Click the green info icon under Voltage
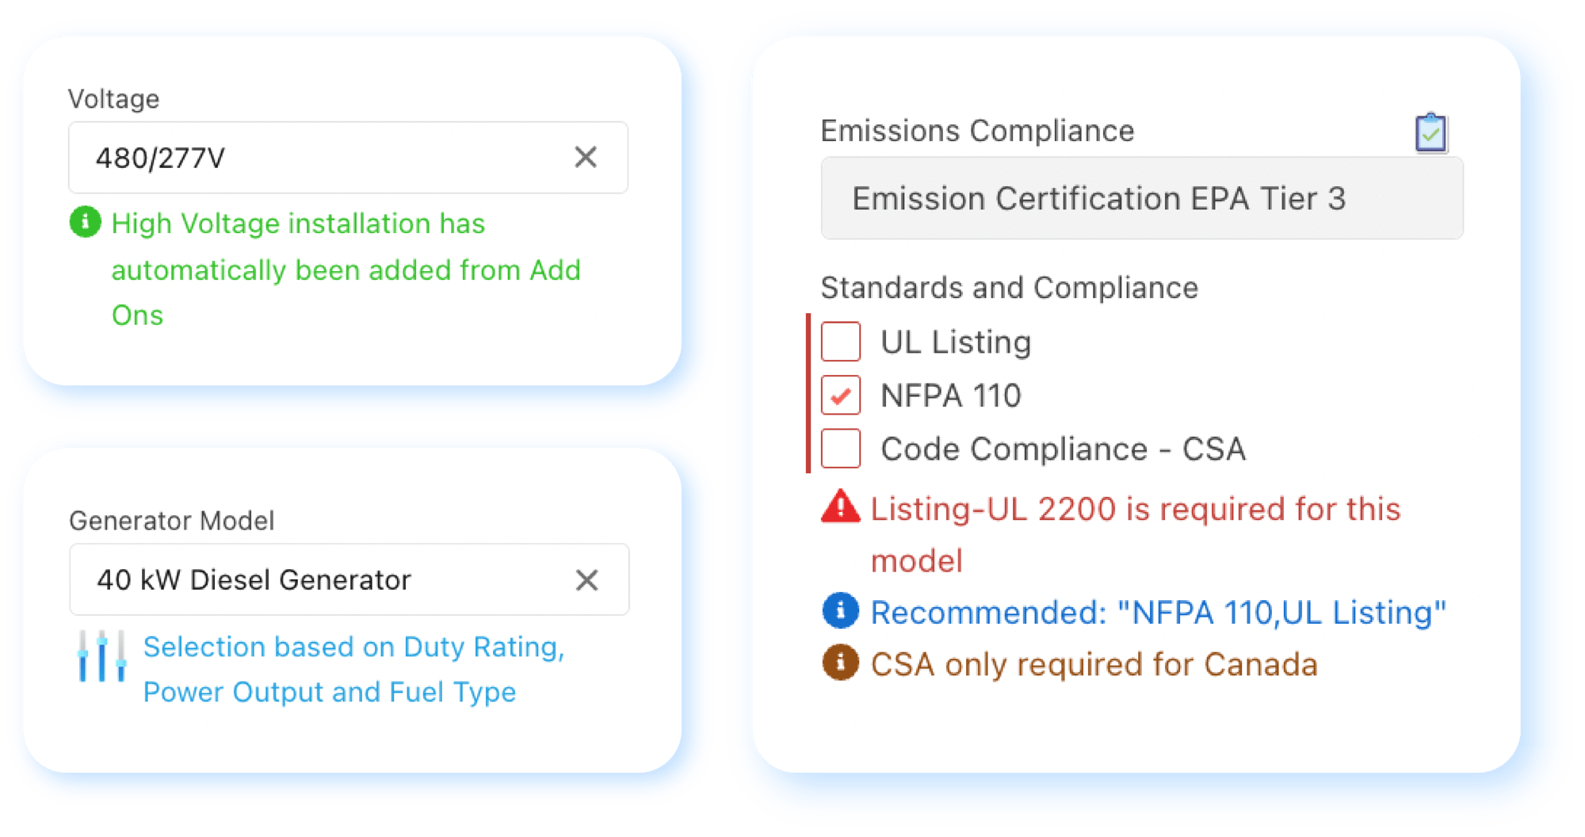Screen dimensions: 1585x837 coord(86,222)
